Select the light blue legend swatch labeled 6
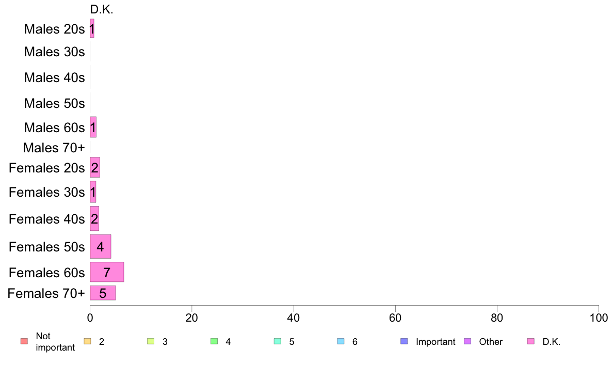The height and width of the screenshot is (380, 613). coord(341,341)
